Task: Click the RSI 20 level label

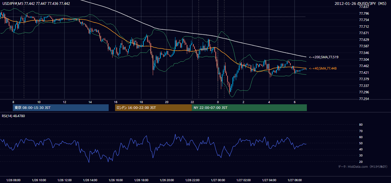Action: pos(361,162)
